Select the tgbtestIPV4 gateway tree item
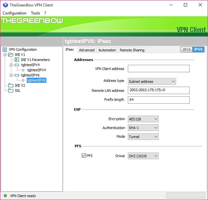The height and width of the screenshot is (200, 208). 30,65
